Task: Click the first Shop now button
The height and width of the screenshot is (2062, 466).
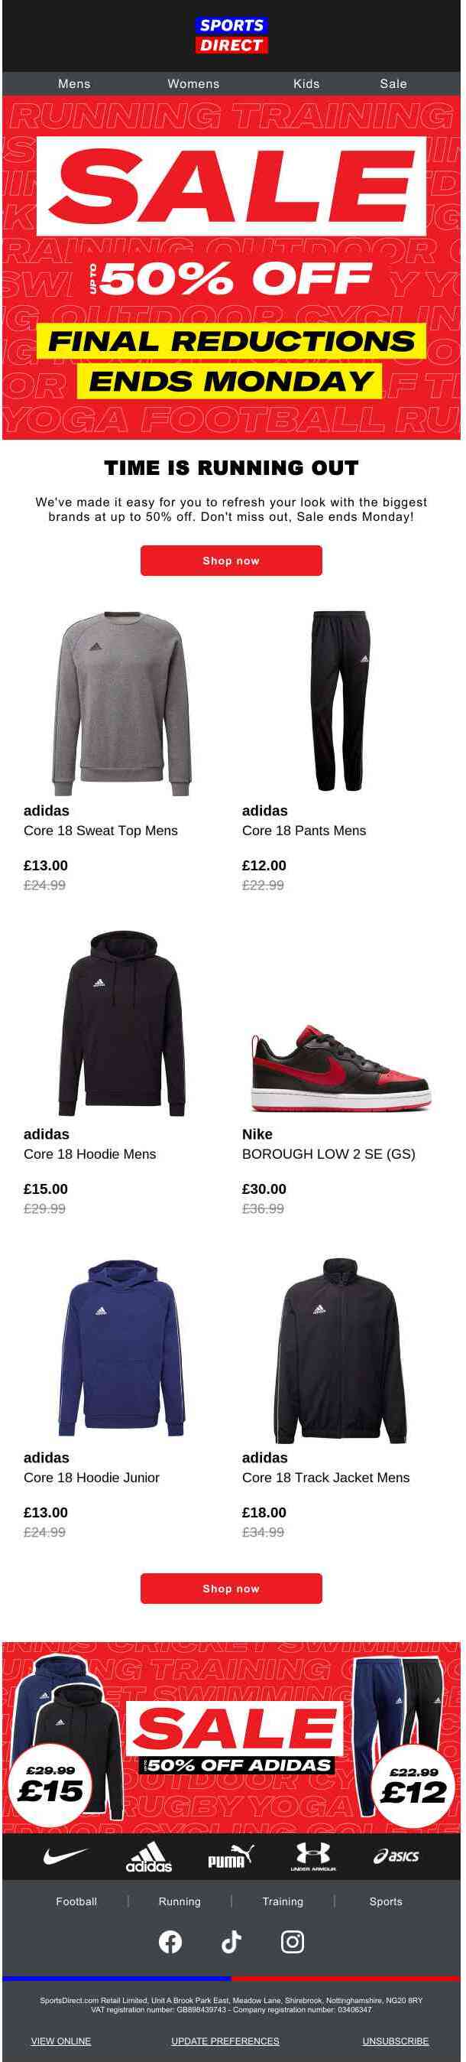Action: [x=231, y=561]
